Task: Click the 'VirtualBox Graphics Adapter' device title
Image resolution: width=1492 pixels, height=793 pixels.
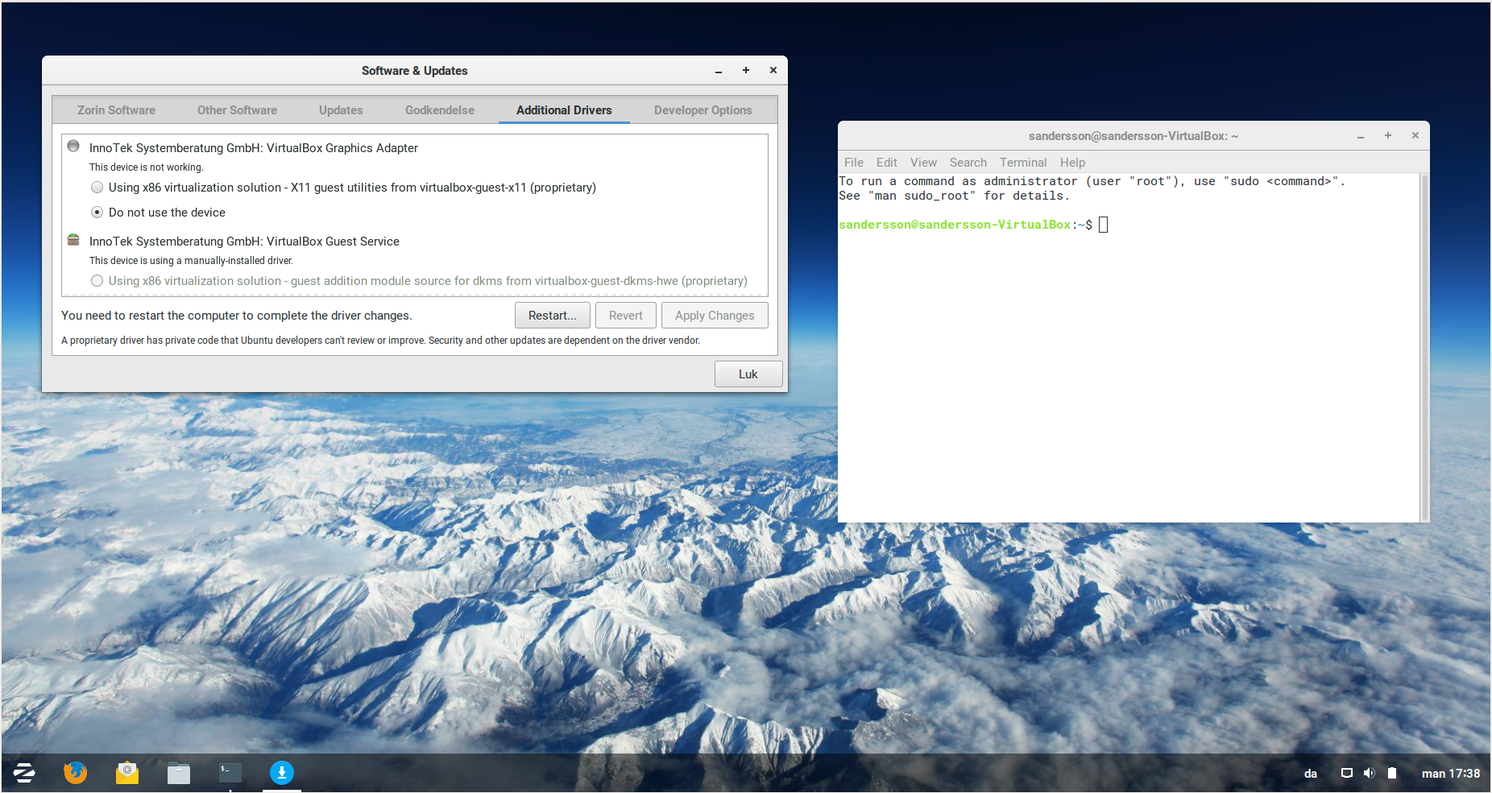Action: click(254, 148)
